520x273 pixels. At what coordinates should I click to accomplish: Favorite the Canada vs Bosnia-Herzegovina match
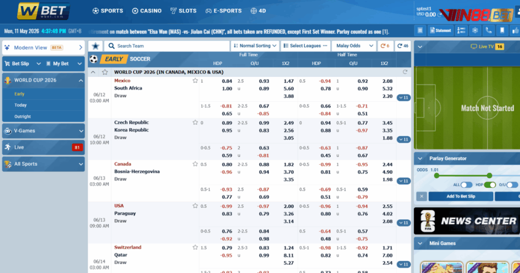(x=195, y=164)
